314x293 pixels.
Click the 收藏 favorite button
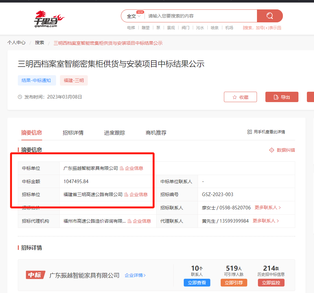tap(240, 97)
